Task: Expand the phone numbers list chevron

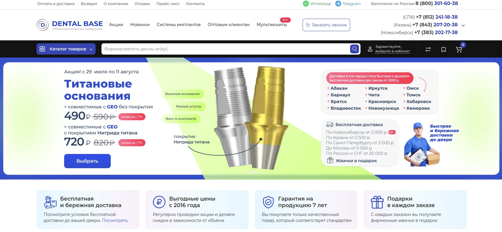Action: click(x=463, y=26)
